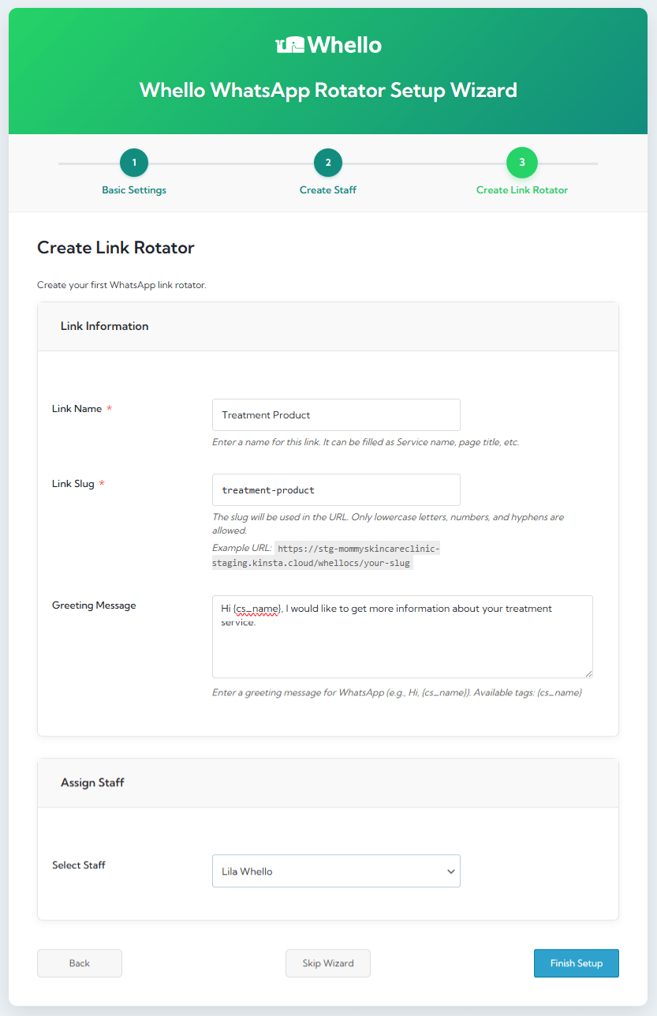Image resolution: width=657 pixels, height=1016 pixels.
Task: Click the 'Available tags: {cs_name}' hint text
Action: [x=528, y=692]
